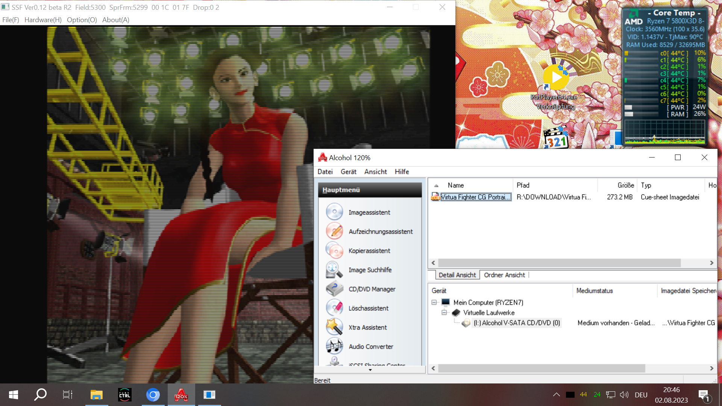Open the Audio Converter music icon
The width and height of the screenshot is (722, 406).
pos(334,346)
